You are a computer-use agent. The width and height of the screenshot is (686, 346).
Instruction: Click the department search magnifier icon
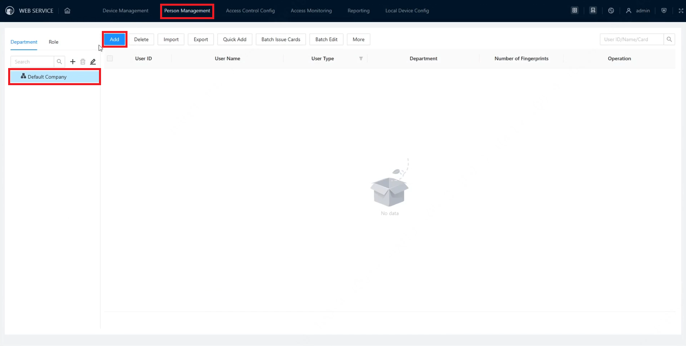point(59,62)
